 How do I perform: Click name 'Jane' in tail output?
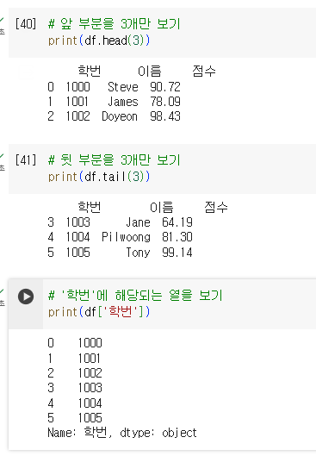pos(139,222)
